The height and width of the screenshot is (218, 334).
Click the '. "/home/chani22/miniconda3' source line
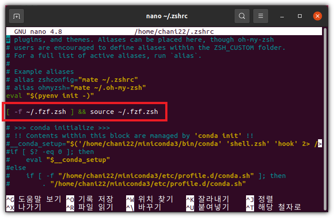(x=126, y=184)
